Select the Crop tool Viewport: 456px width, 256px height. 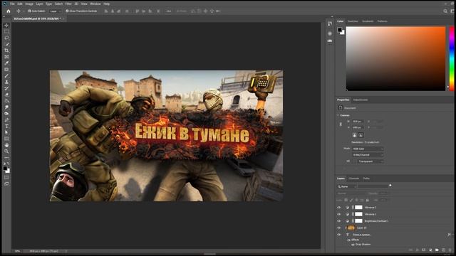coord(6,50)
